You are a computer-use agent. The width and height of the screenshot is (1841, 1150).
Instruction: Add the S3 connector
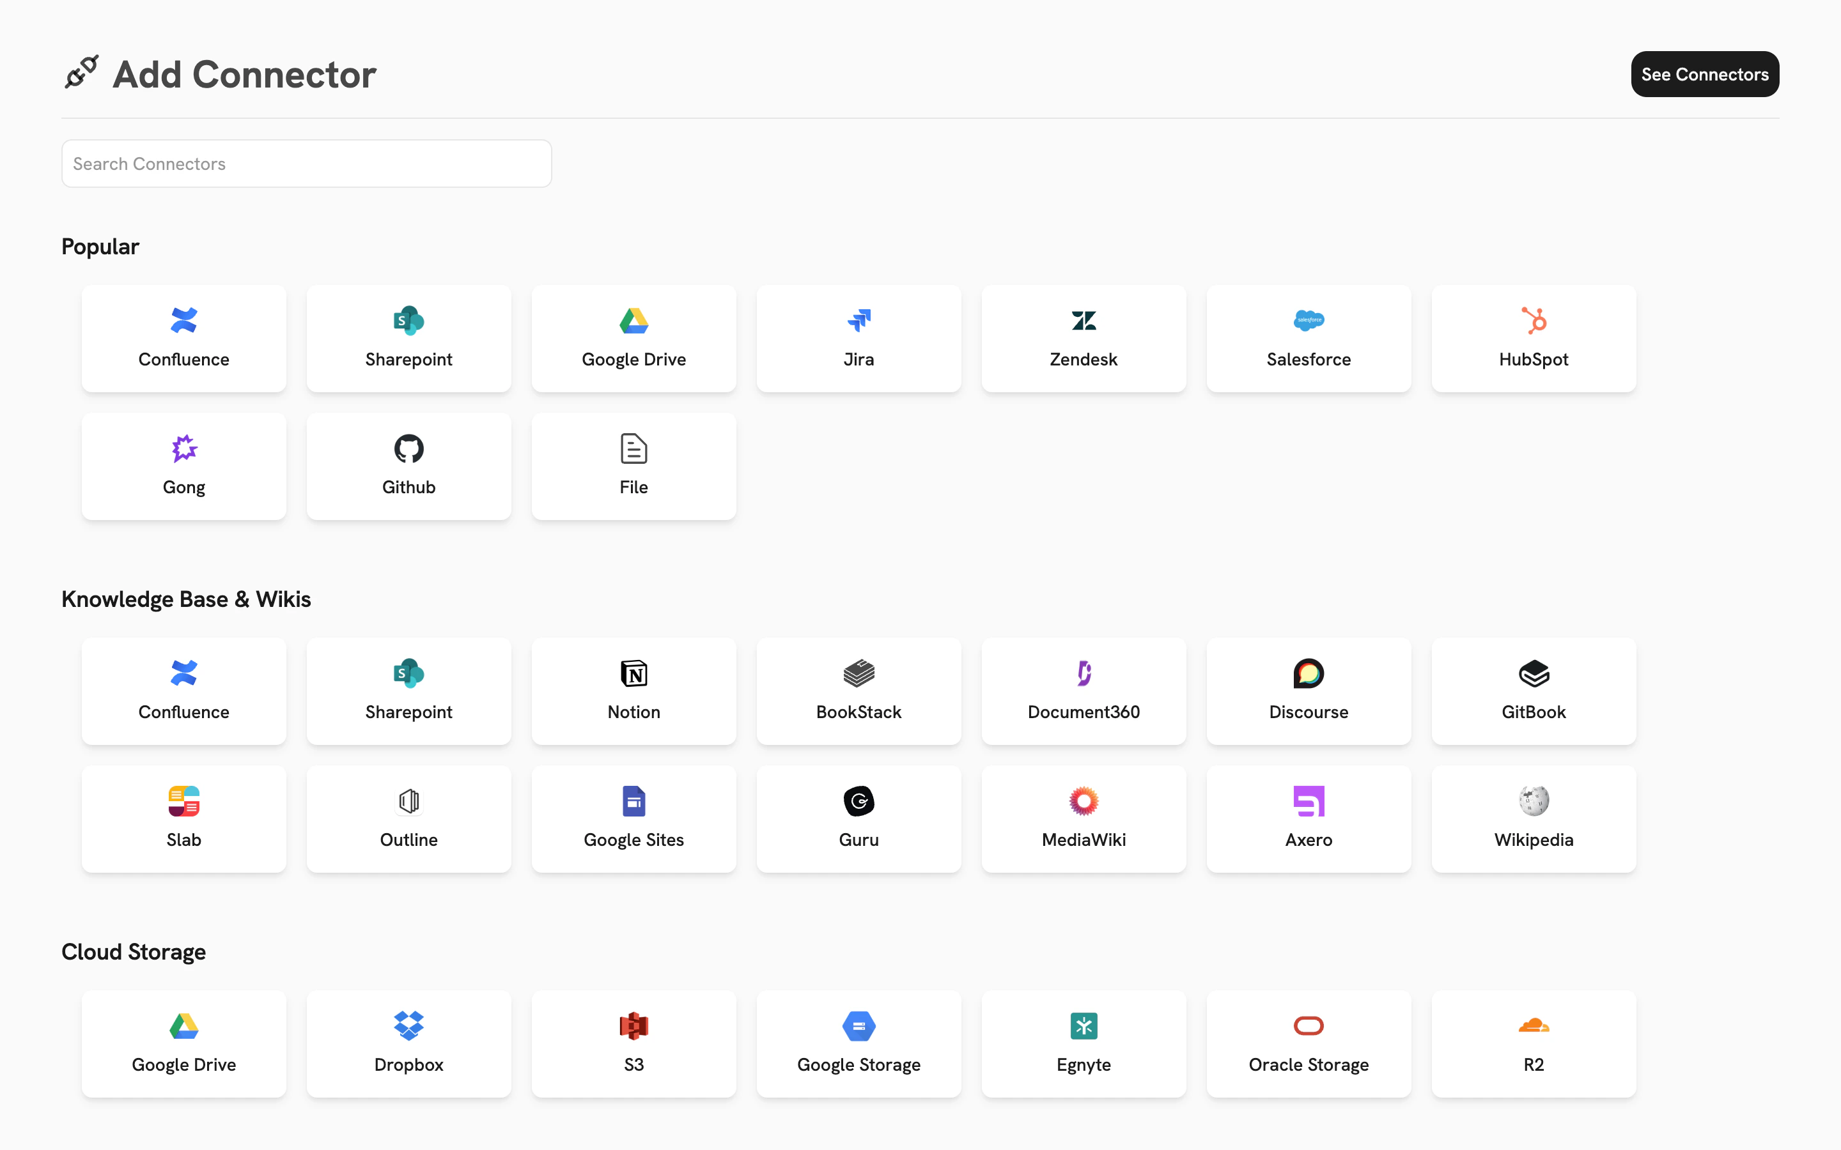pyautogui.click(x=633, y=1043)
